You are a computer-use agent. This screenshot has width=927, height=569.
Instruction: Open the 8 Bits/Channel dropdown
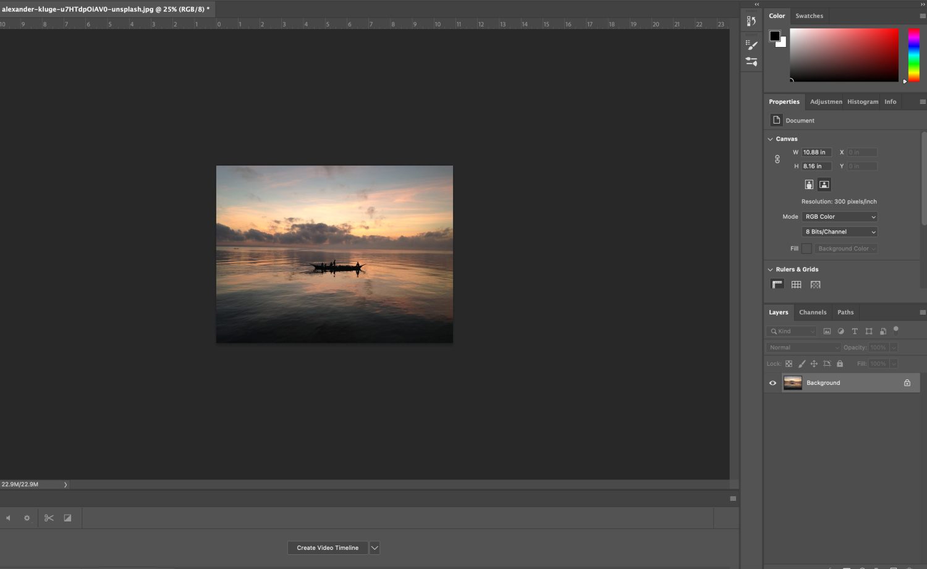(x=840, y=232)
